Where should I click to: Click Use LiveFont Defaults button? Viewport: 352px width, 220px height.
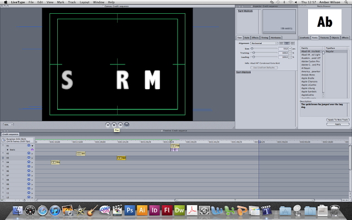tap(264, 67)
